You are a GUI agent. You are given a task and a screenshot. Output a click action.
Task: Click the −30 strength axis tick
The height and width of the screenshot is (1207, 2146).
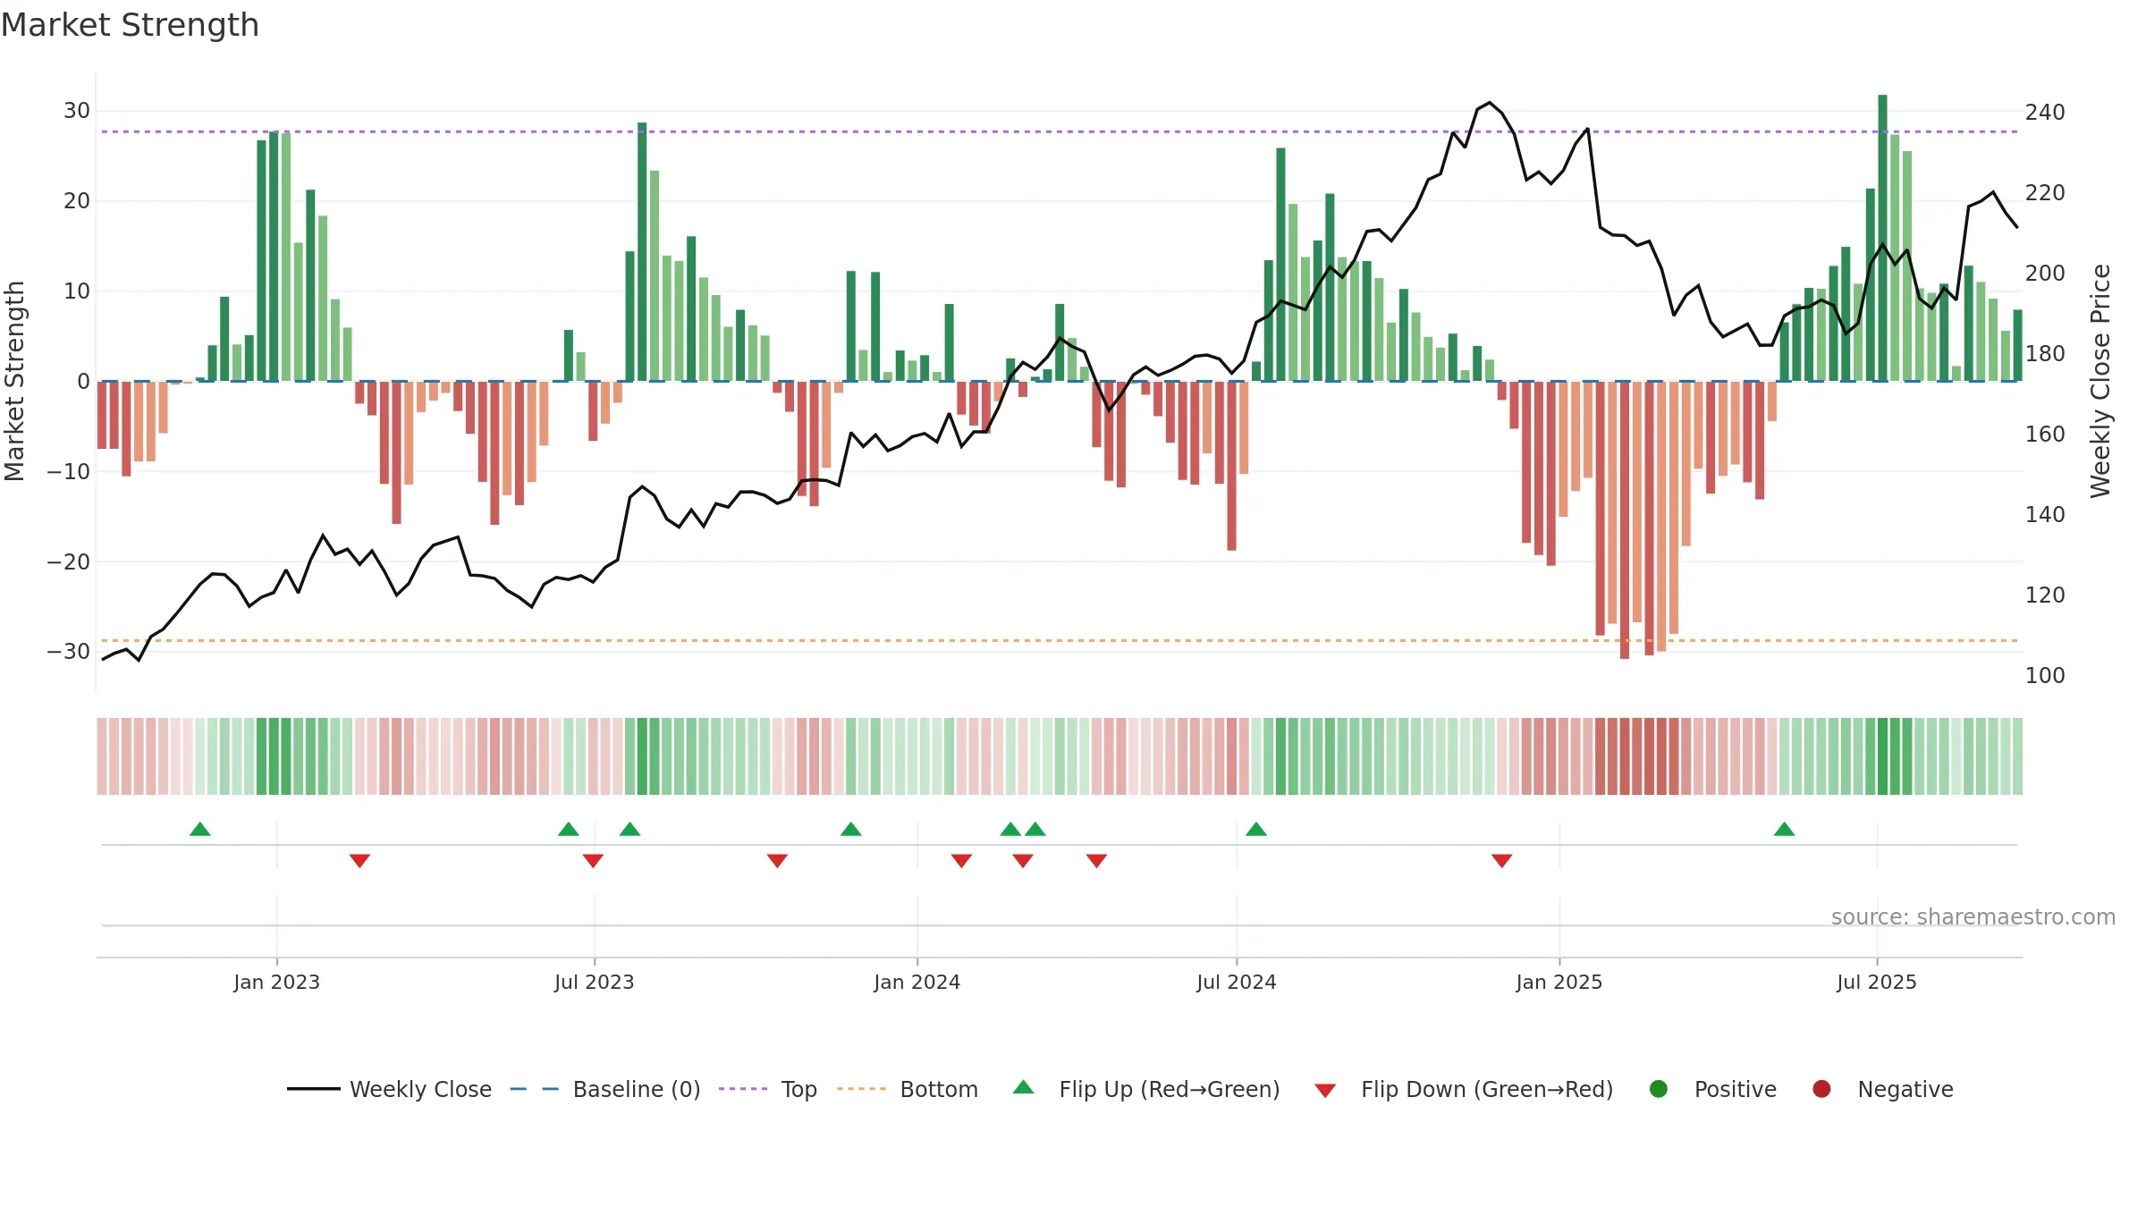coord(69,652)
